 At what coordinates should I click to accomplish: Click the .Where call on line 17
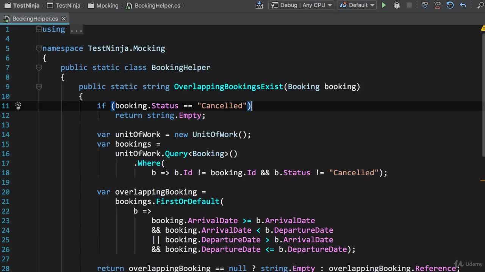pos(147,163)
